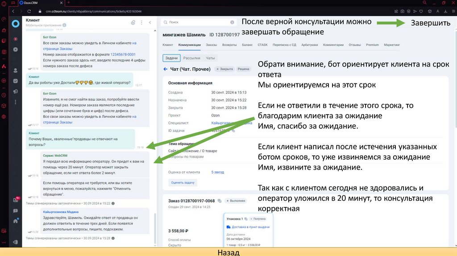The image size is (457, 256).
Task: Click info icon after 30.09.2024 в 15:28
Action: click(x=113, y=238)
